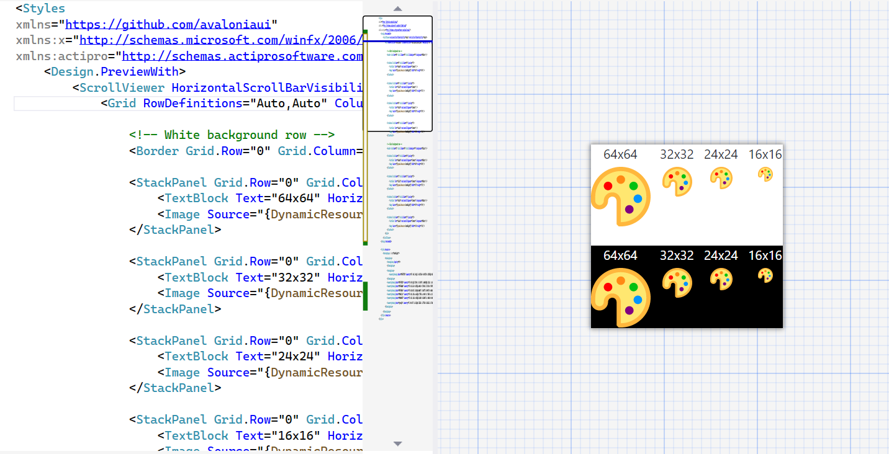Image resolution: width=889 pixels, height=454 pixels.
Task: Click the 24x24 palette icon on white background
Action: point(721,177)
